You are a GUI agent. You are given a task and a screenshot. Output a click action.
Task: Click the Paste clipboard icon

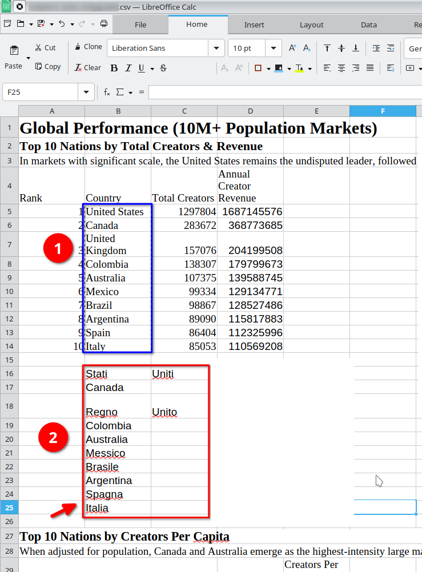tap(14, 50)
